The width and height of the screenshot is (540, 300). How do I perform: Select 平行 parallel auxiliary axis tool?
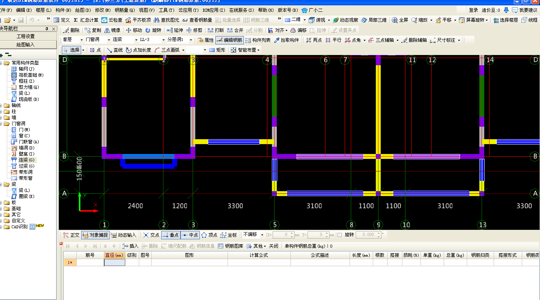(x=333, y=40)
